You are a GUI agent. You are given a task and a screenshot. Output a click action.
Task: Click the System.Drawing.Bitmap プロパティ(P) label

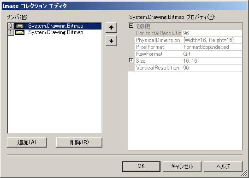(172, 17)
